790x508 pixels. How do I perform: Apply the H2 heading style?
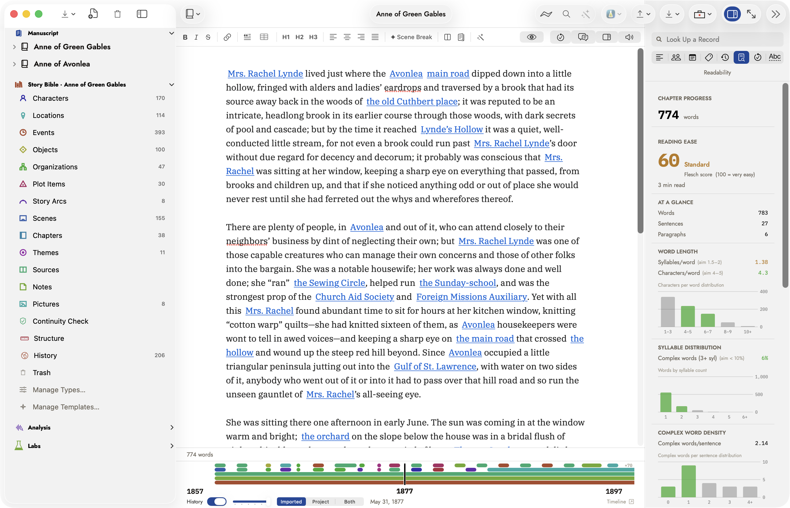[299, 37]
